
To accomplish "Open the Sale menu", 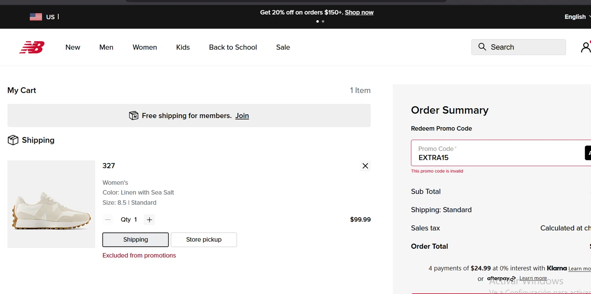I will 283,47.
